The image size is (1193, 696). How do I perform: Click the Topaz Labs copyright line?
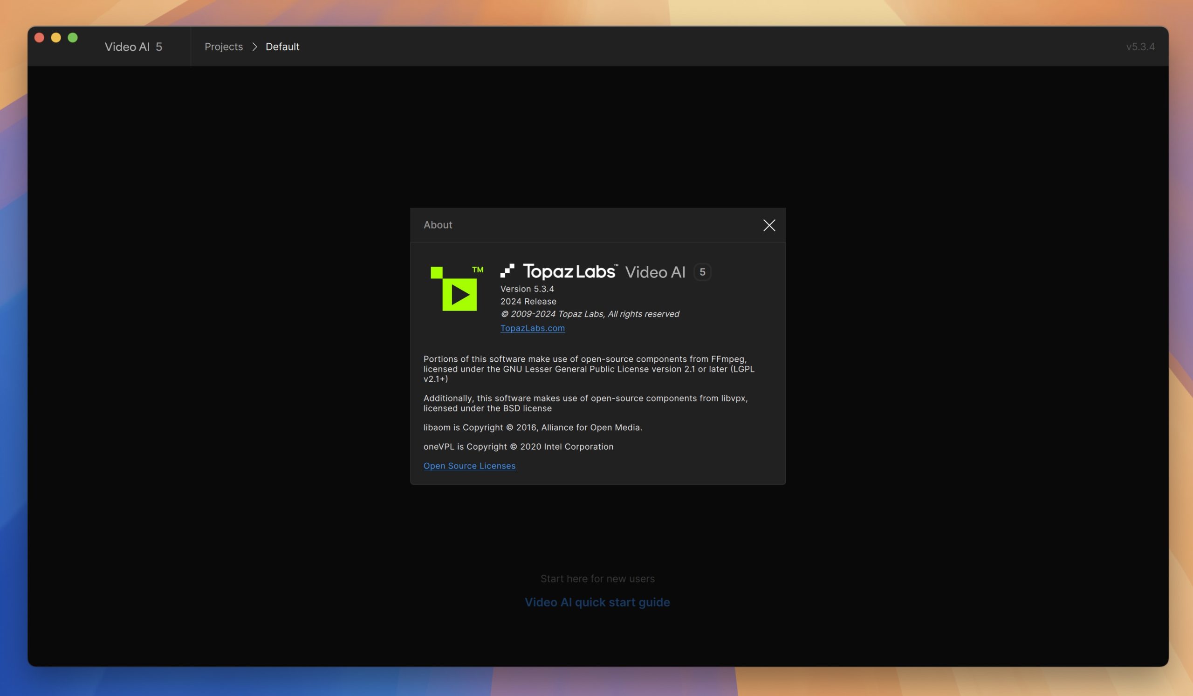coord(590,313)
